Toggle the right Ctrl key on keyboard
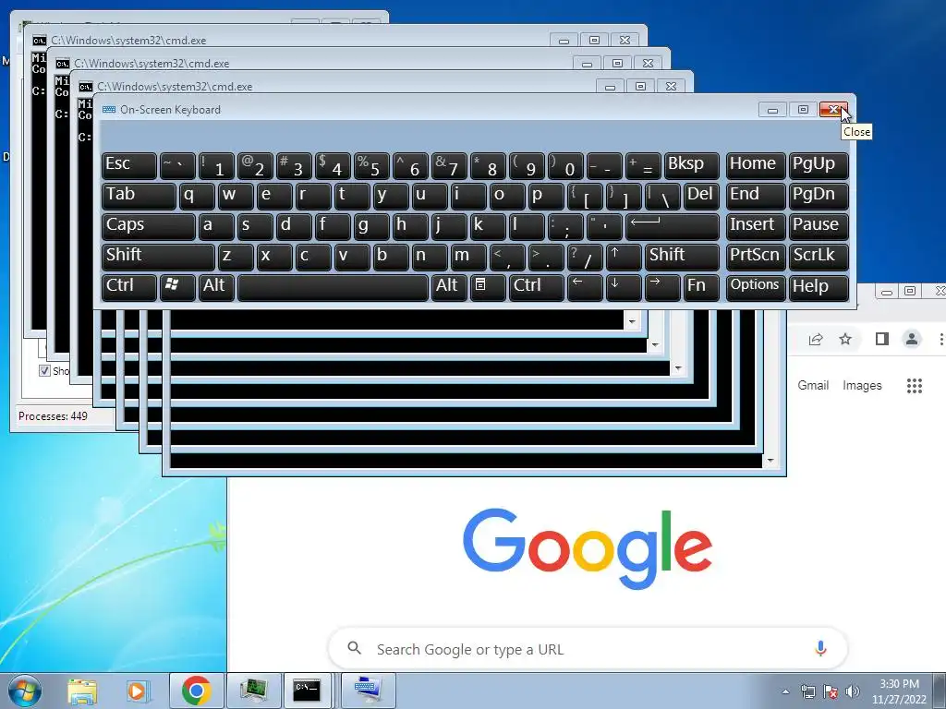 pos(537,287)
